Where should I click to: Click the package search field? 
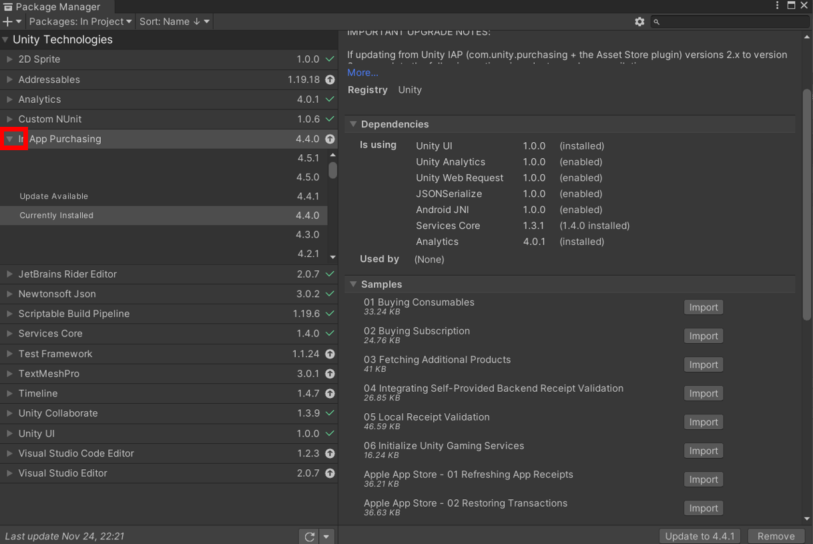coord(730,21)
